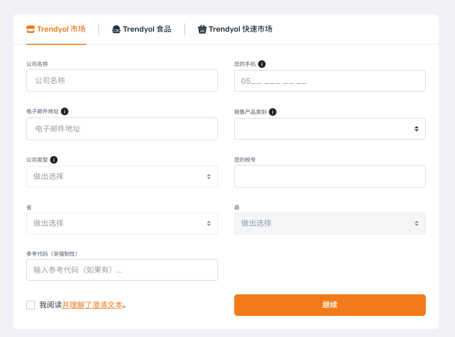Click the 参考代码 reference code field

[122, 270]
